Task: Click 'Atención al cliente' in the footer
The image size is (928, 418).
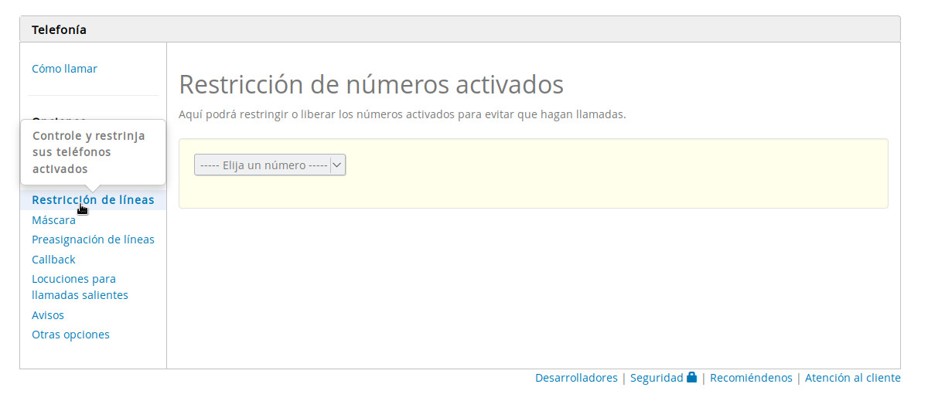Action: [x=852, y=378]
